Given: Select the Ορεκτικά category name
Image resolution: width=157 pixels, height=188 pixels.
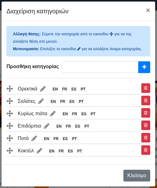Looking at the screenshot, I should (x=27, y=89).
